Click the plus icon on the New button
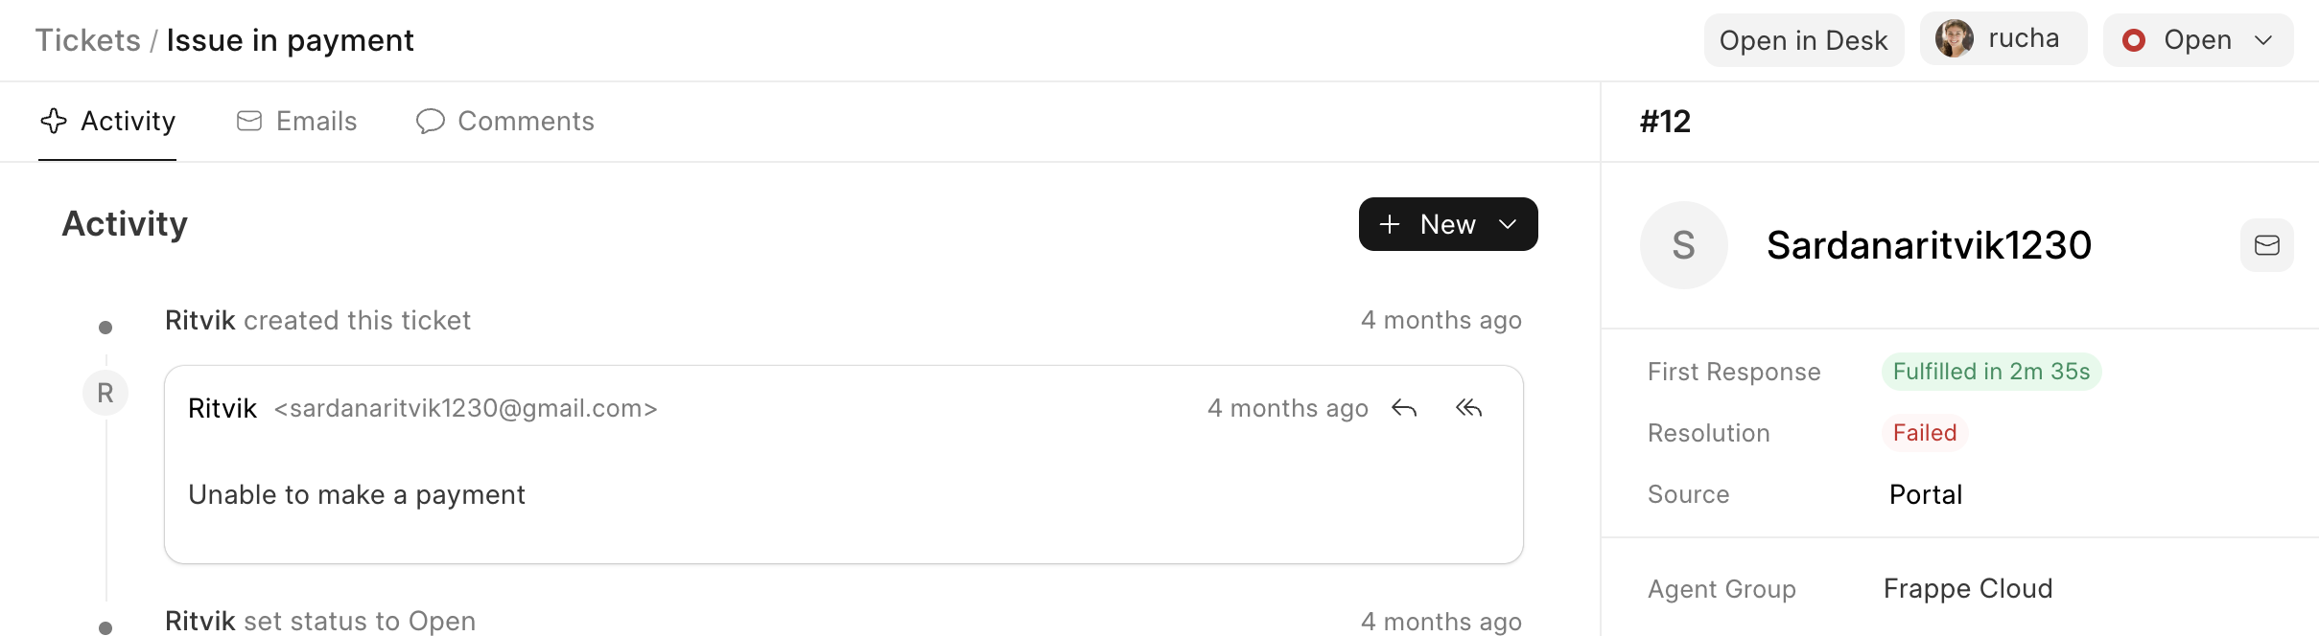This screenshot has height=636, width=2319. point(1390,224)
